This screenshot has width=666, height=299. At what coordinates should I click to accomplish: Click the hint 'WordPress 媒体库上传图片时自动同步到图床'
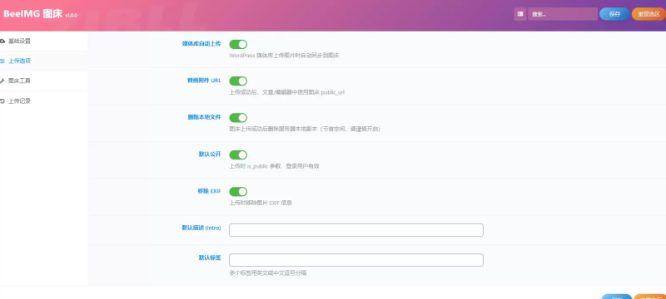(284, 56)
